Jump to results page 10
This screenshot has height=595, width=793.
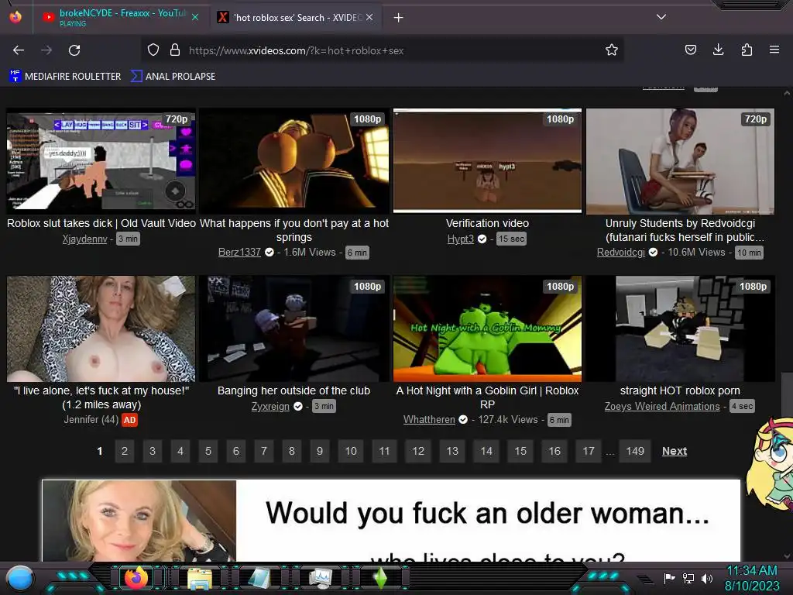351,451
